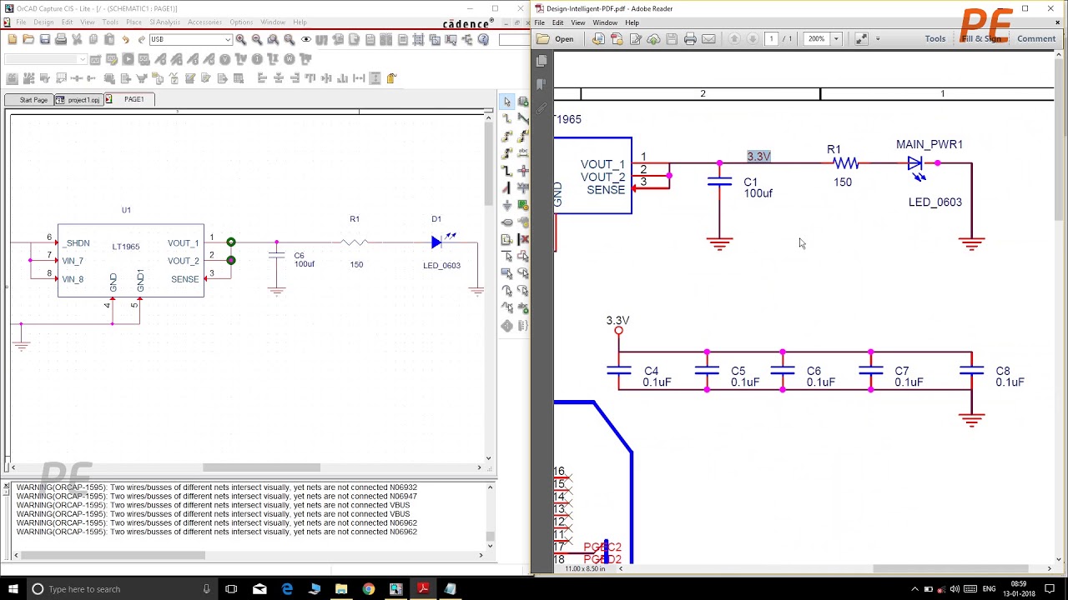The height and width of the screenshot is (600, 1068).
Task: Click the envelope email icon in Adobe Reader
Action: click(708, 38)
